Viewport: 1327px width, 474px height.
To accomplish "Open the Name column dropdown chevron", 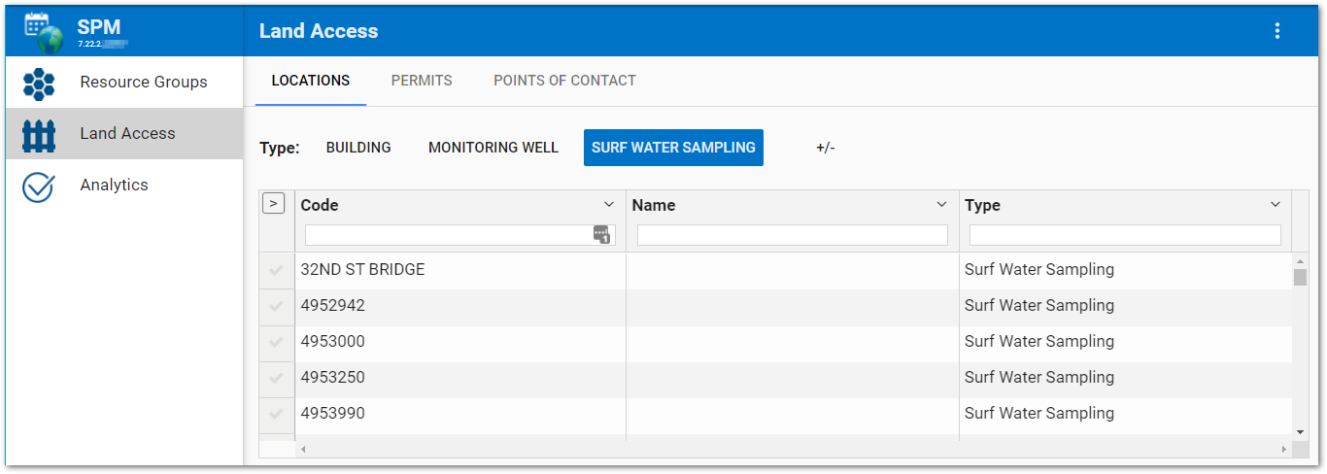I will pos(941,205).
